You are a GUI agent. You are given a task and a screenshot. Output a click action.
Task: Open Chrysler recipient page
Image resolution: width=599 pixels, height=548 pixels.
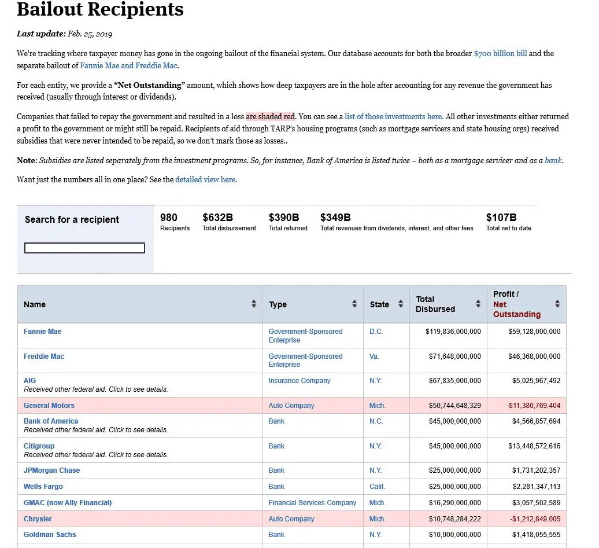[38, 519]
